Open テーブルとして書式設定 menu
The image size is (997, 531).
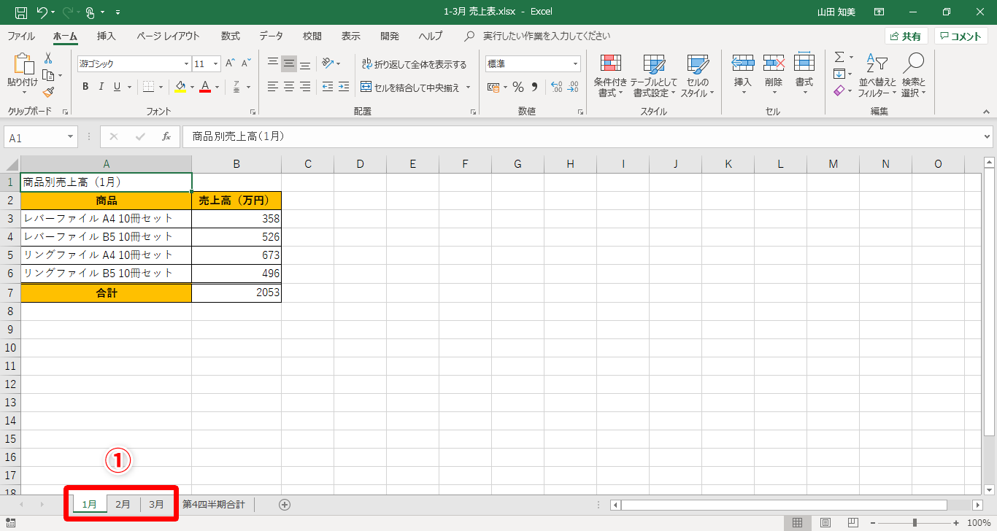(x=653, y=76)
